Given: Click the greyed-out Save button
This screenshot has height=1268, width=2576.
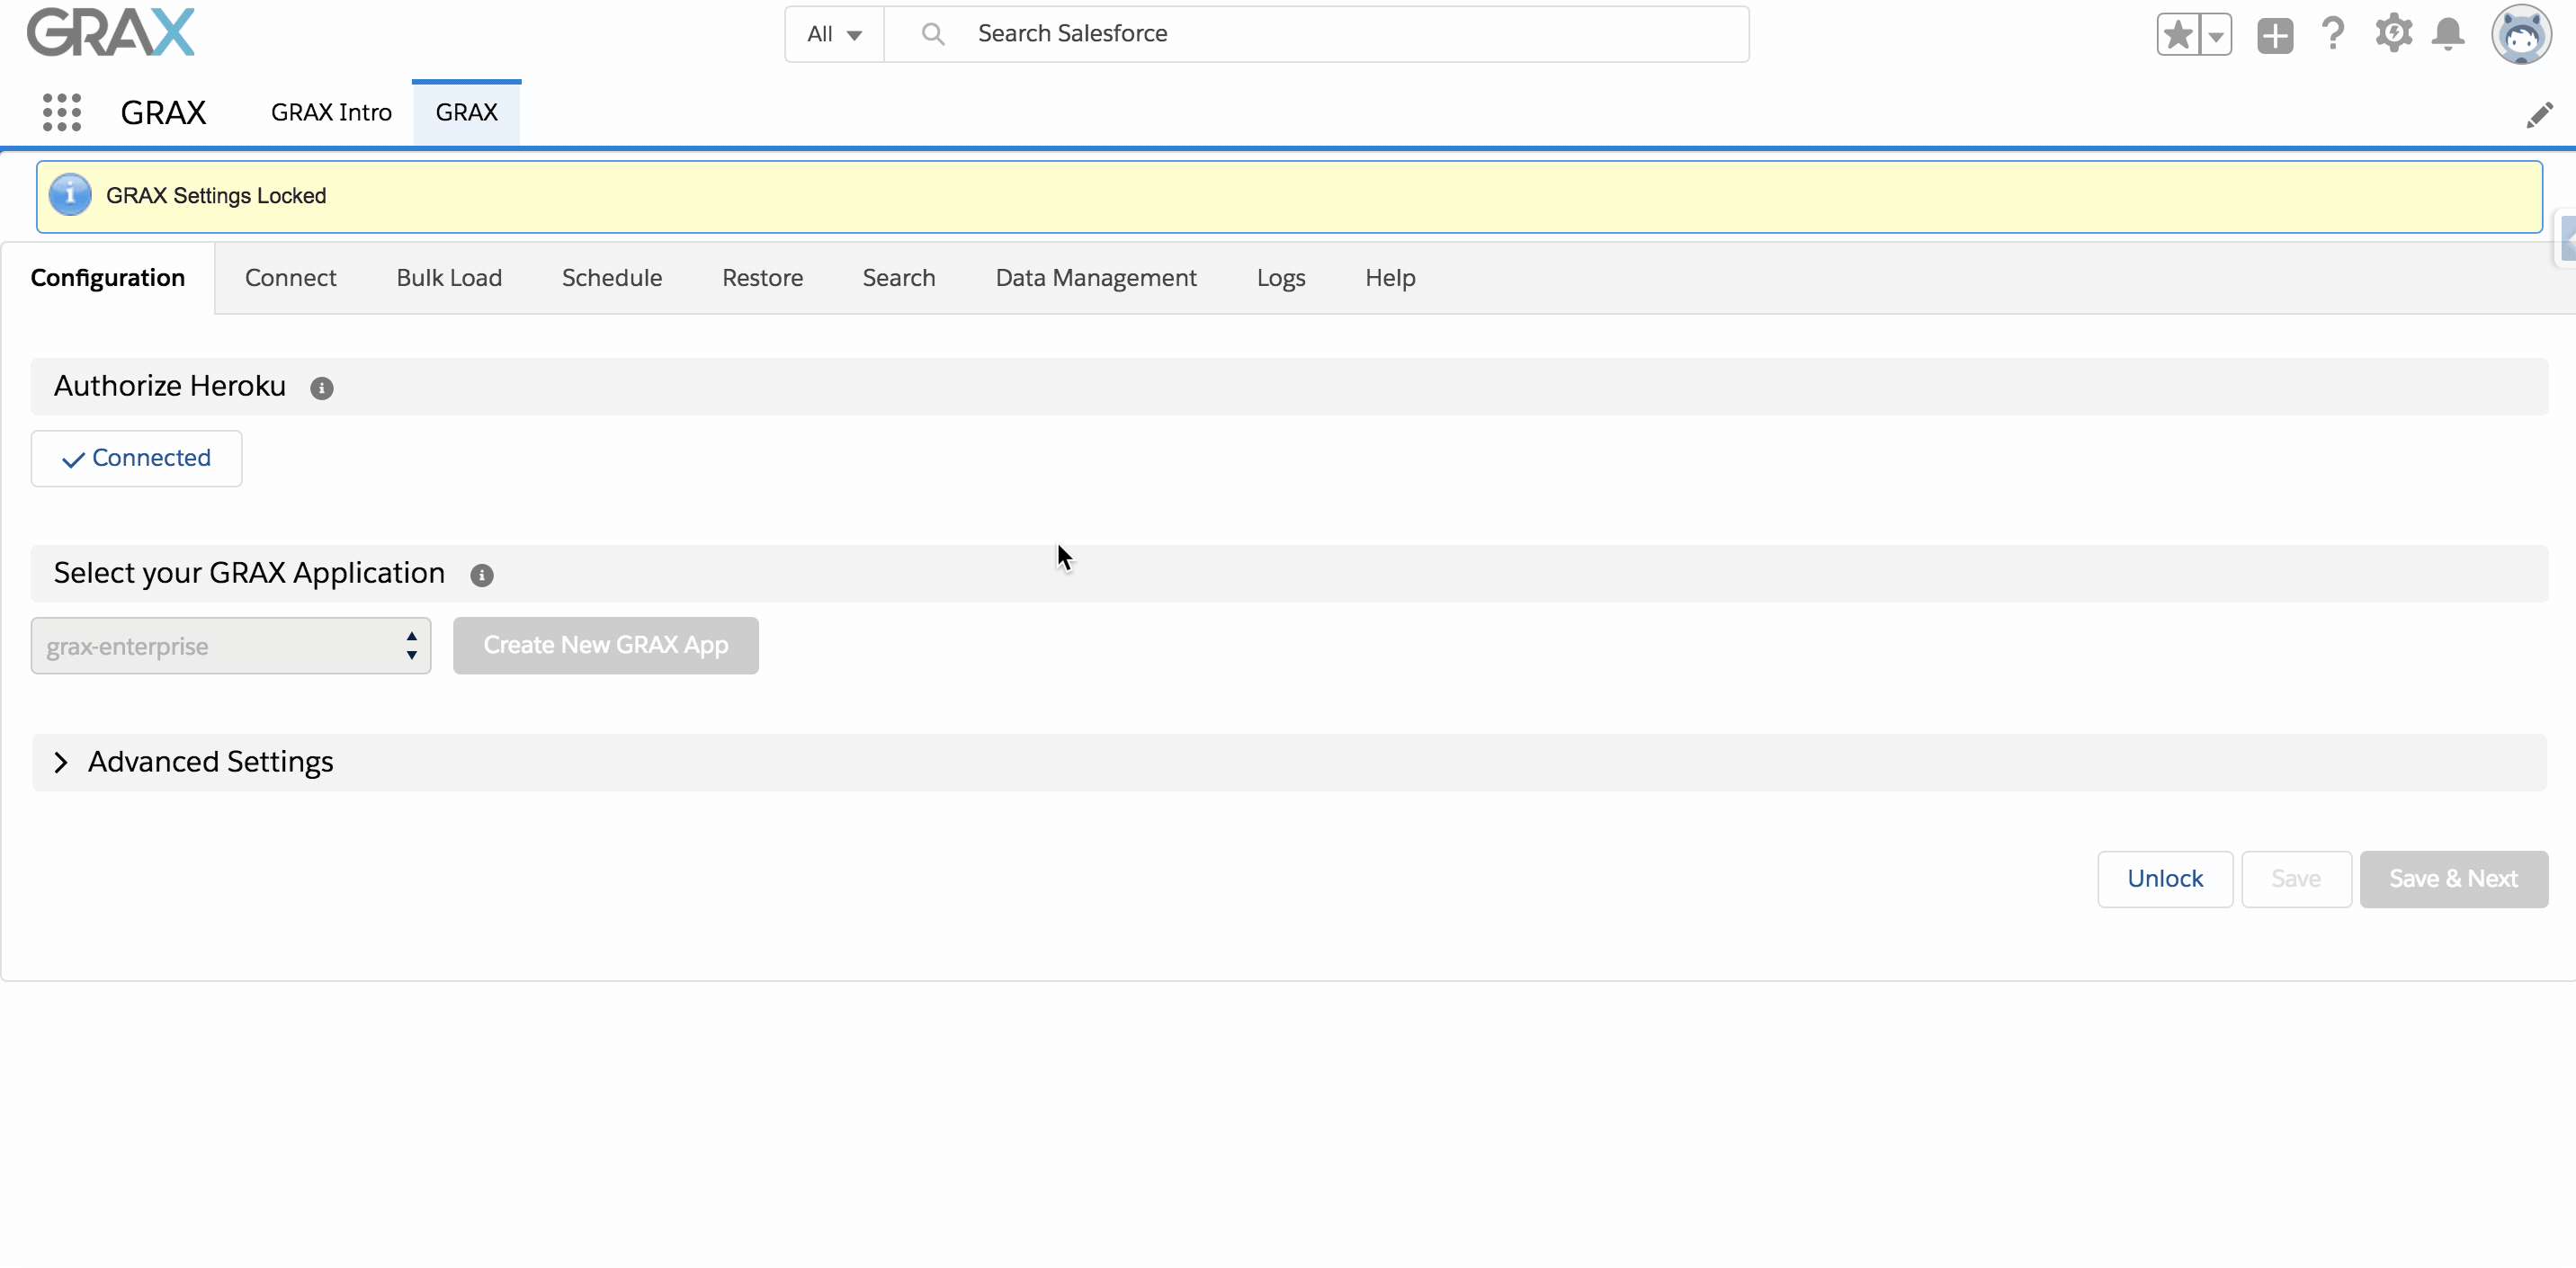Looking at the screenshot, I should click(x=2296, y=879).
